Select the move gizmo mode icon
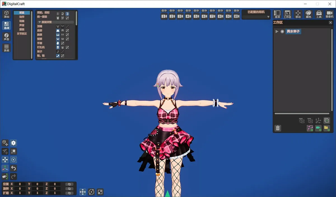 pyautogui.click(x=83, y=192)
